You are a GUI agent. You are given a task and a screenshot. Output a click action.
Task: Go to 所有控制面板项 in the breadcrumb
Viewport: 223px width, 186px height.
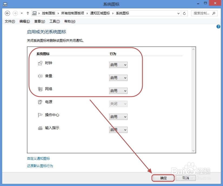click(73, 13)
